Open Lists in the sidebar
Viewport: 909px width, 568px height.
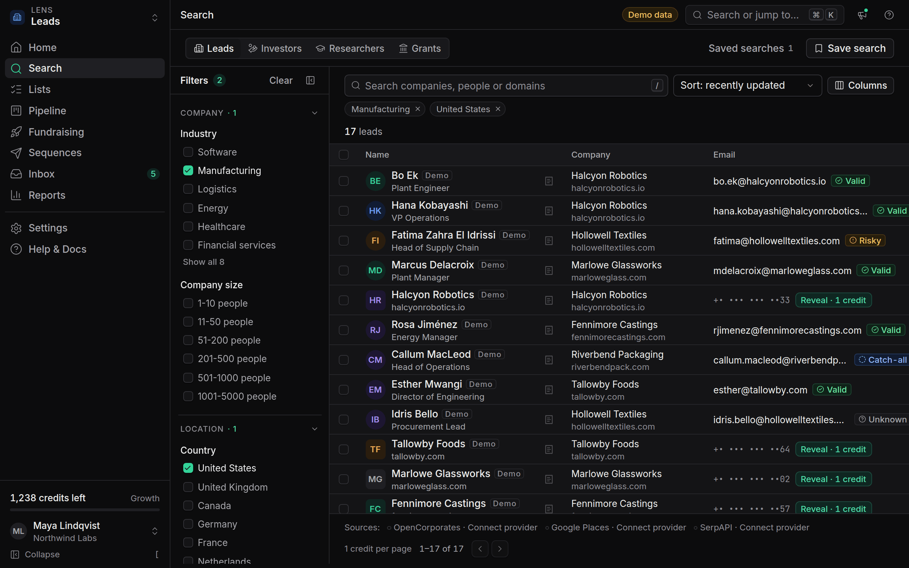[x=85, y=89]
